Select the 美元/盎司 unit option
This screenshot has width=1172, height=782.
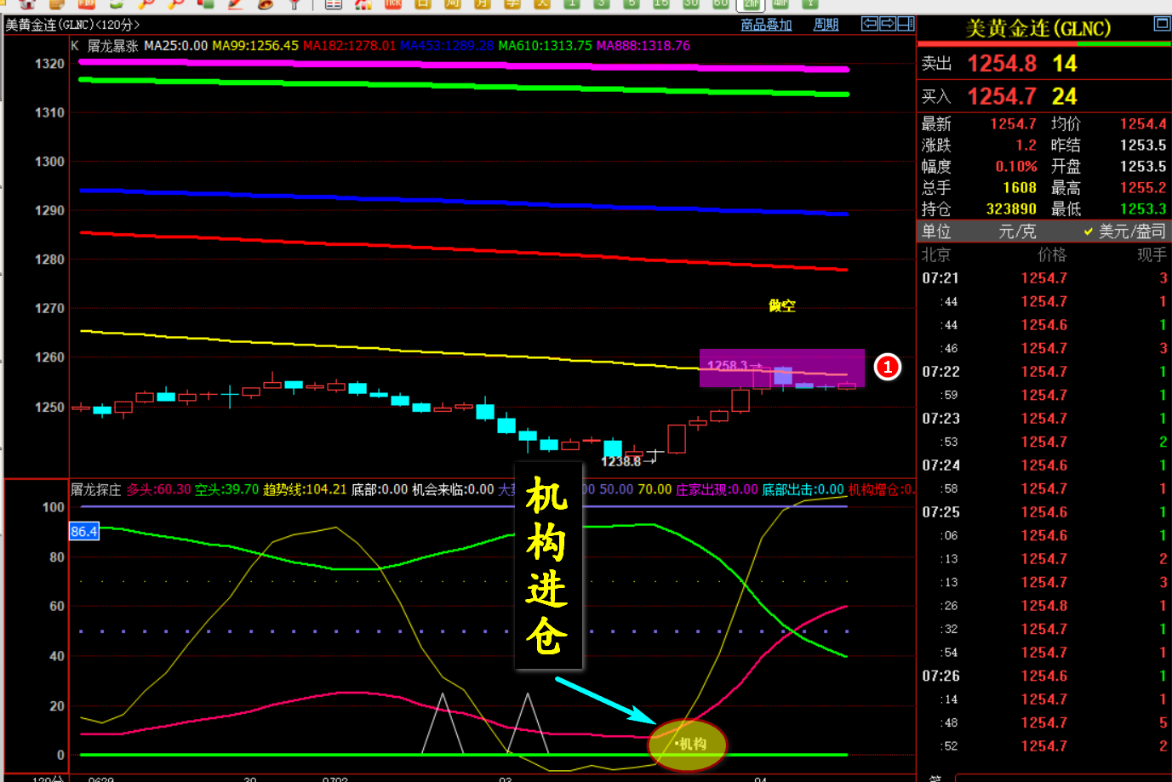[x=1131, y=231]
